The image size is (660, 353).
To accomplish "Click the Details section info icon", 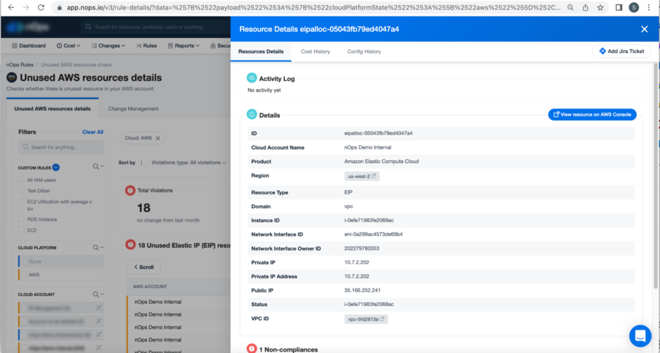I will click(252, 115).
